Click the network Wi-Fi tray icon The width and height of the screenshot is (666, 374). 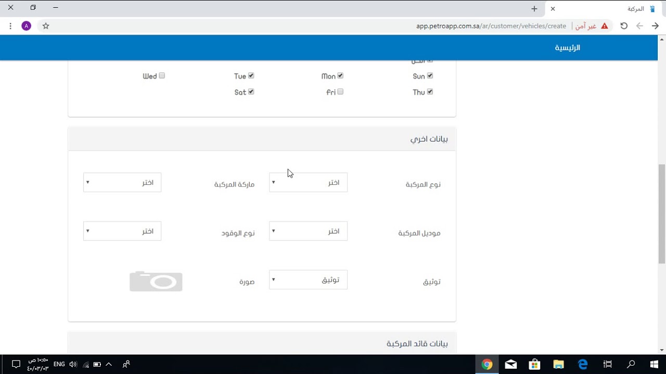[86, 364]
